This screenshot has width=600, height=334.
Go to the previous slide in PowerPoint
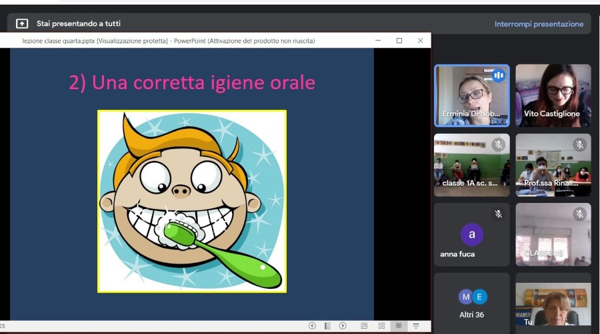coord(312,326)
